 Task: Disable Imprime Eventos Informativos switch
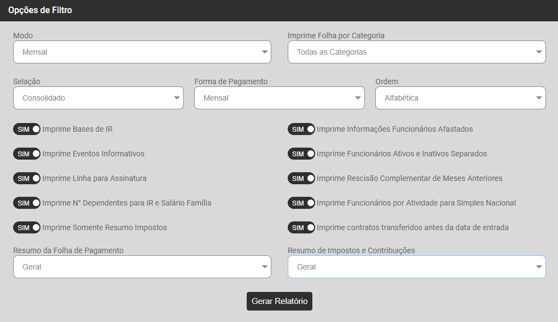(27, 154)
